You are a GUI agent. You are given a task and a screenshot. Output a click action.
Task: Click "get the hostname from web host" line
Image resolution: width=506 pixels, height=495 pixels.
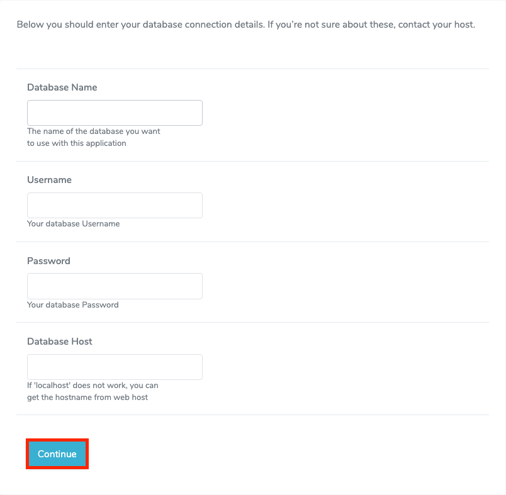87,397
